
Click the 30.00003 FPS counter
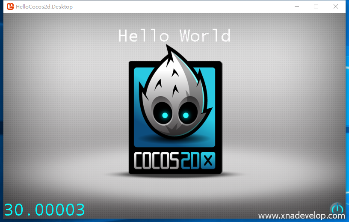point(44,210)
